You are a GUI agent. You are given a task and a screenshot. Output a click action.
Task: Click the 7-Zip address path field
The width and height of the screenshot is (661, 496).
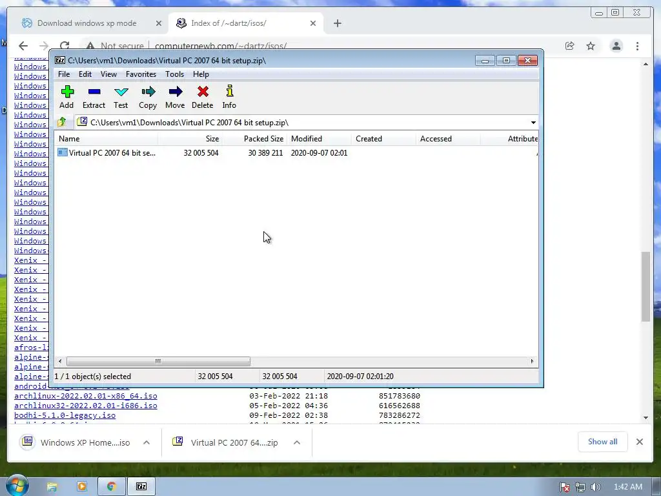pos(301,123)
